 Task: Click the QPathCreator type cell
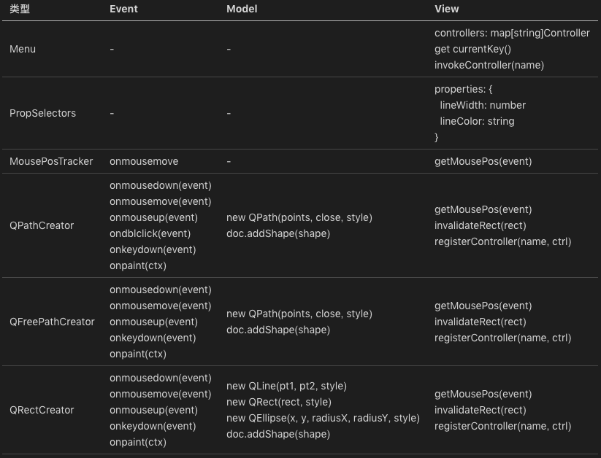(42, 225)
